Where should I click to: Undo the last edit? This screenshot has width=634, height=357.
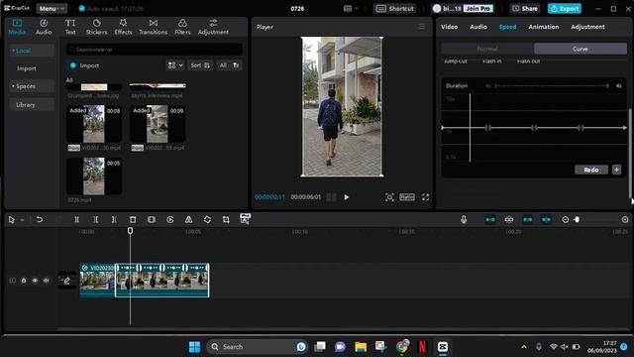[40, 219]
